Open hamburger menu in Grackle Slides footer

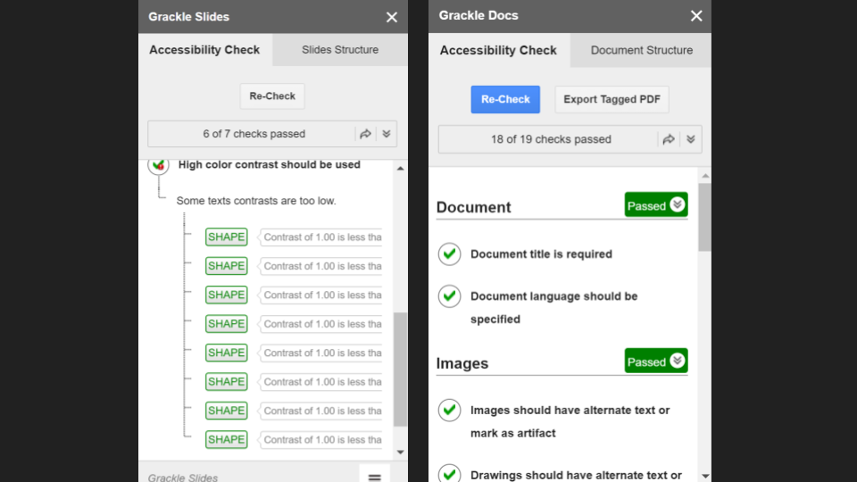[x=375, y=477]
